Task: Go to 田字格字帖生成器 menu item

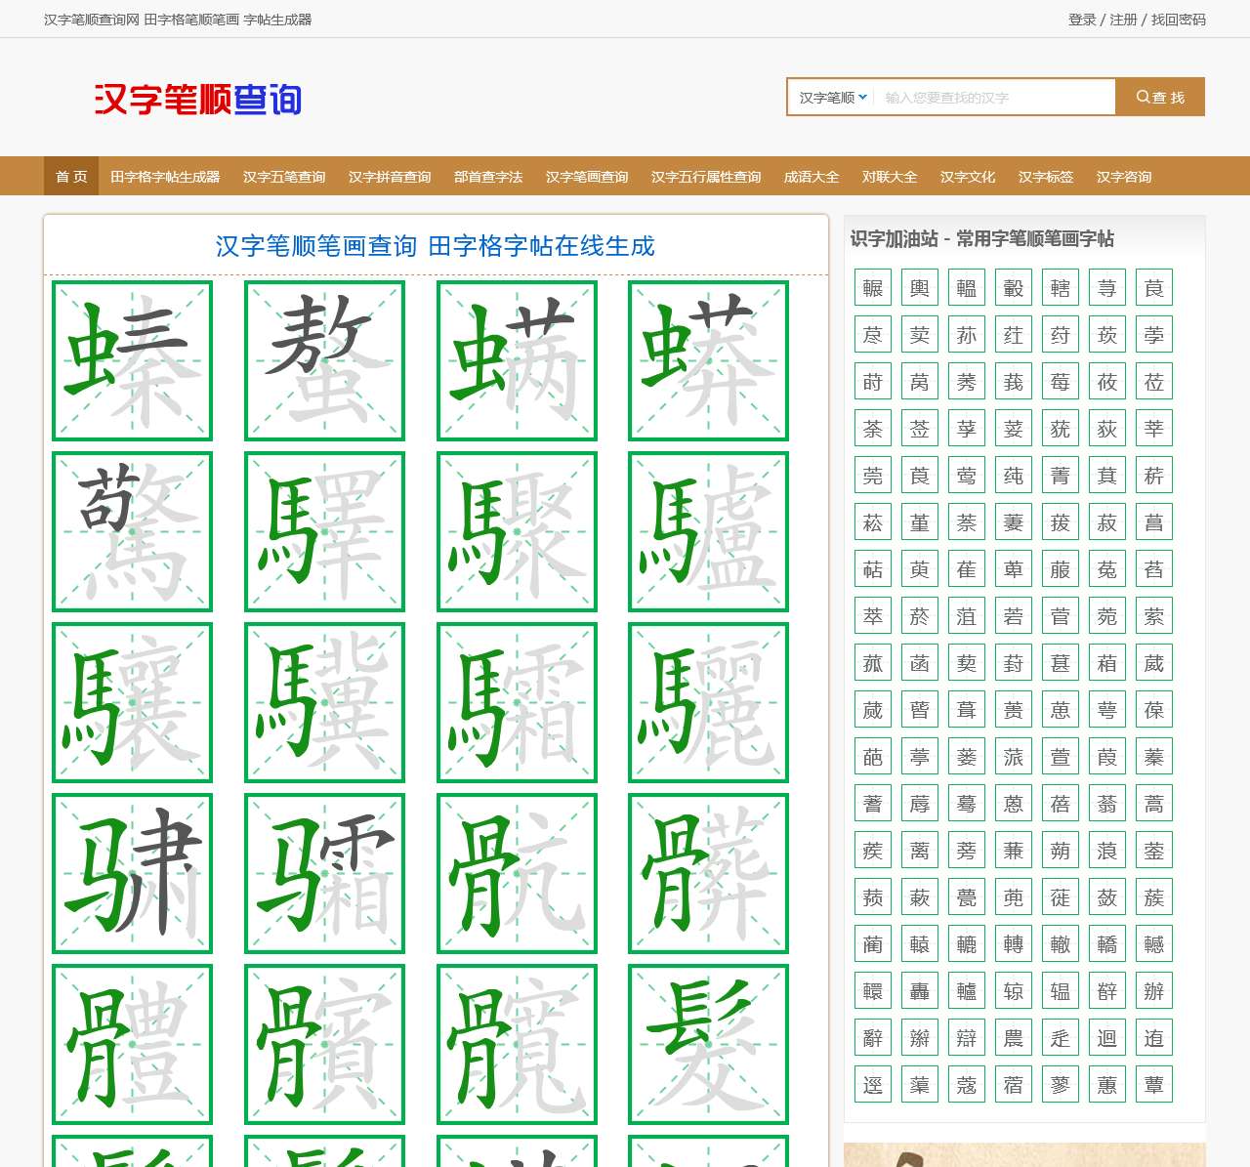Action: (x=165, y=177)
